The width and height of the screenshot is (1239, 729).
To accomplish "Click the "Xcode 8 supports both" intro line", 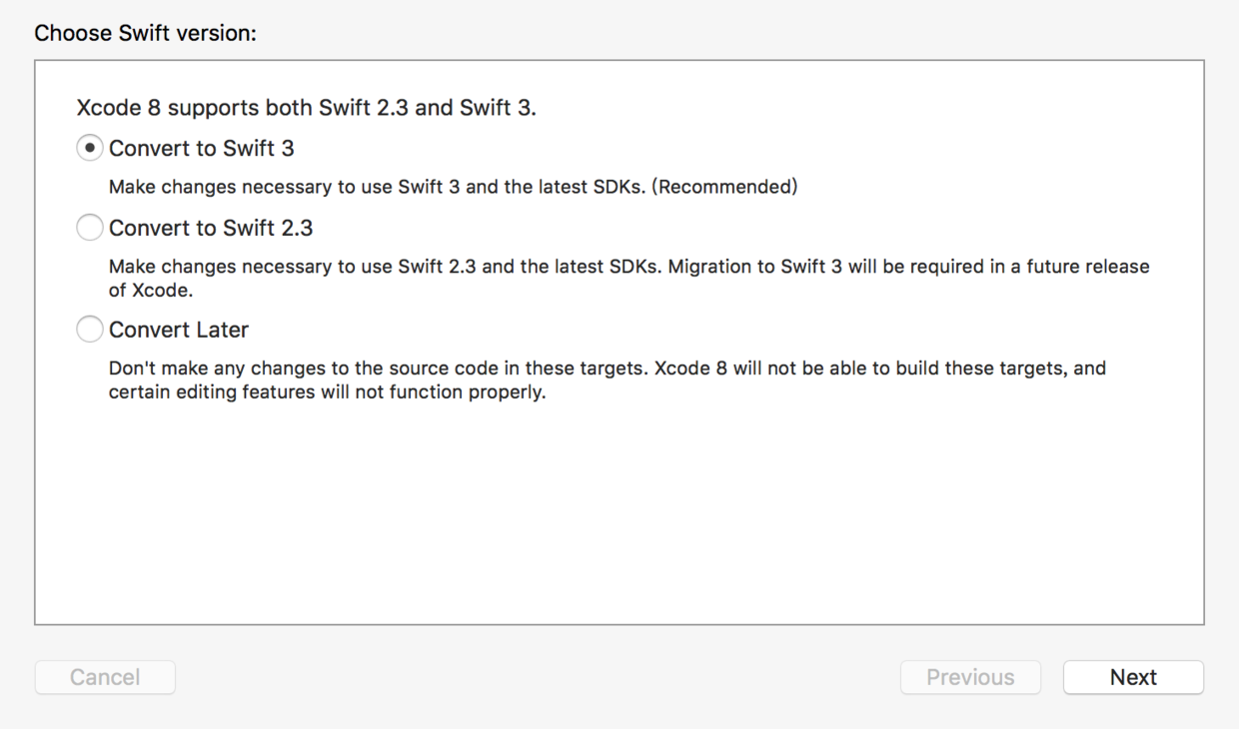I will point(306,108).
